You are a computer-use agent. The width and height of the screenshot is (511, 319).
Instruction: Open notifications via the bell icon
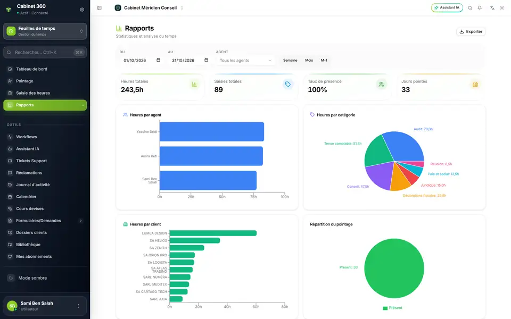click(x=480, y=8)
